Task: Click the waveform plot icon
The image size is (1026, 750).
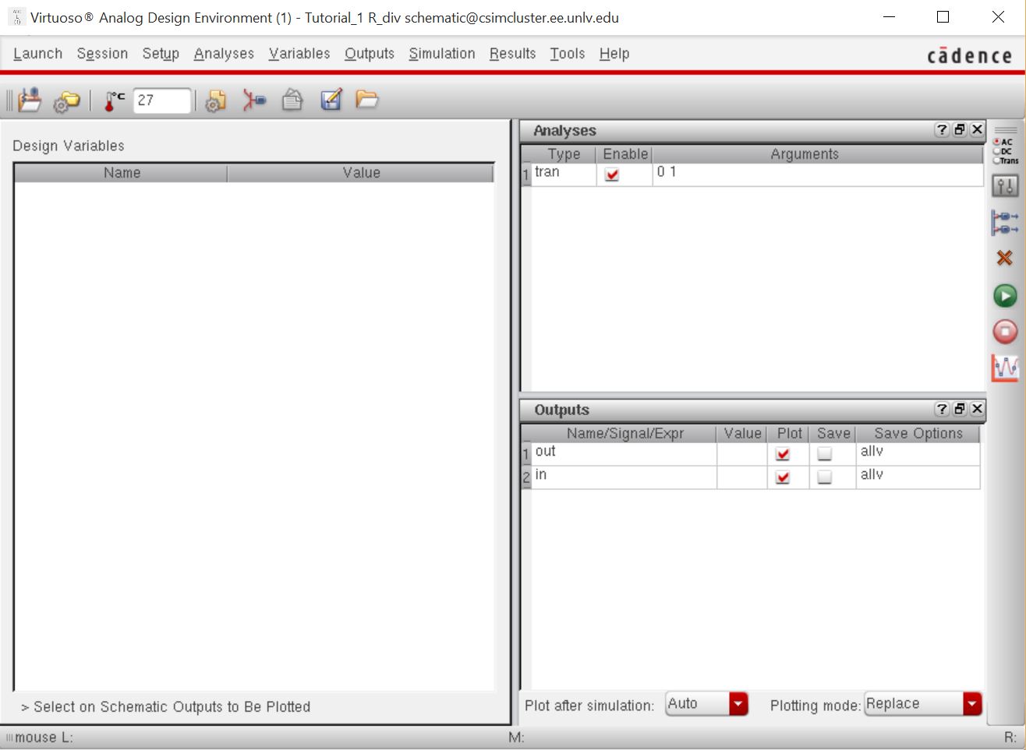Action: tap(1005, 368)
